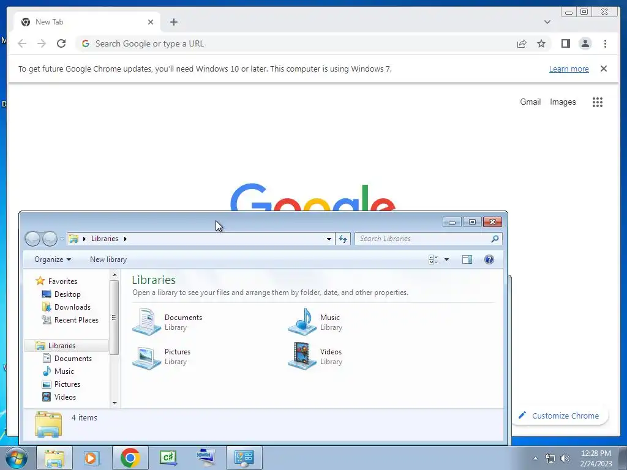Open Chrome side panel
This screenshot has width=627, height=470.
565,43
